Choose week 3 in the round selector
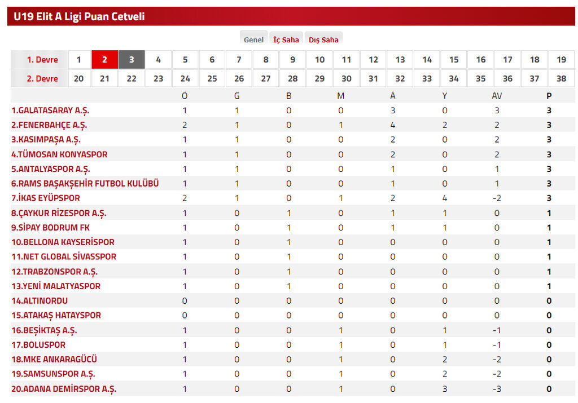Image resolution: width=578 pixels, height=403 pixels. [x=132, y=60]
